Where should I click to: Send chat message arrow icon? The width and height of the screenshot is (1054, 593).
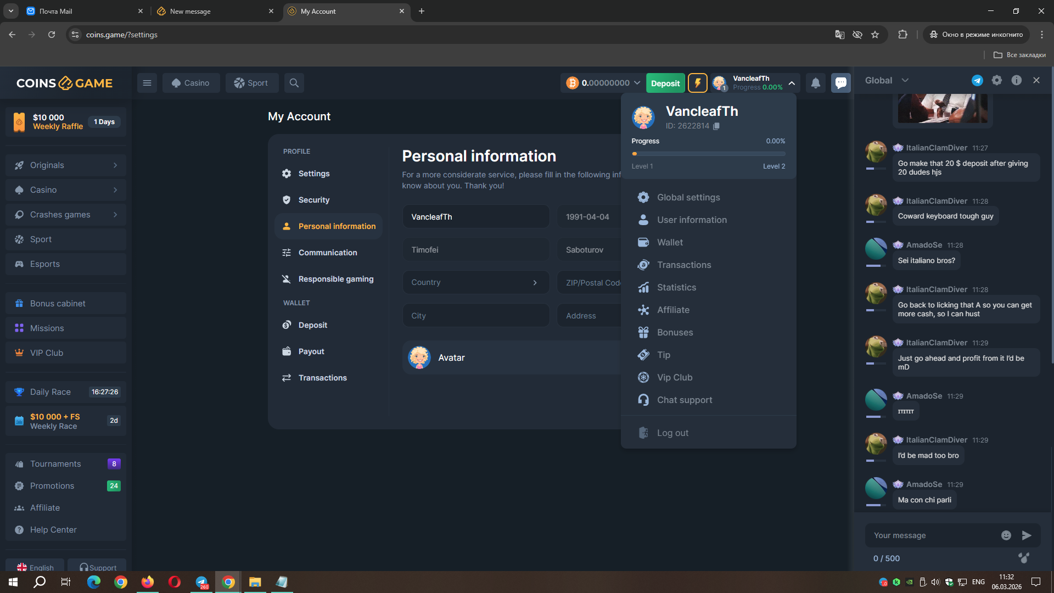1027,535
